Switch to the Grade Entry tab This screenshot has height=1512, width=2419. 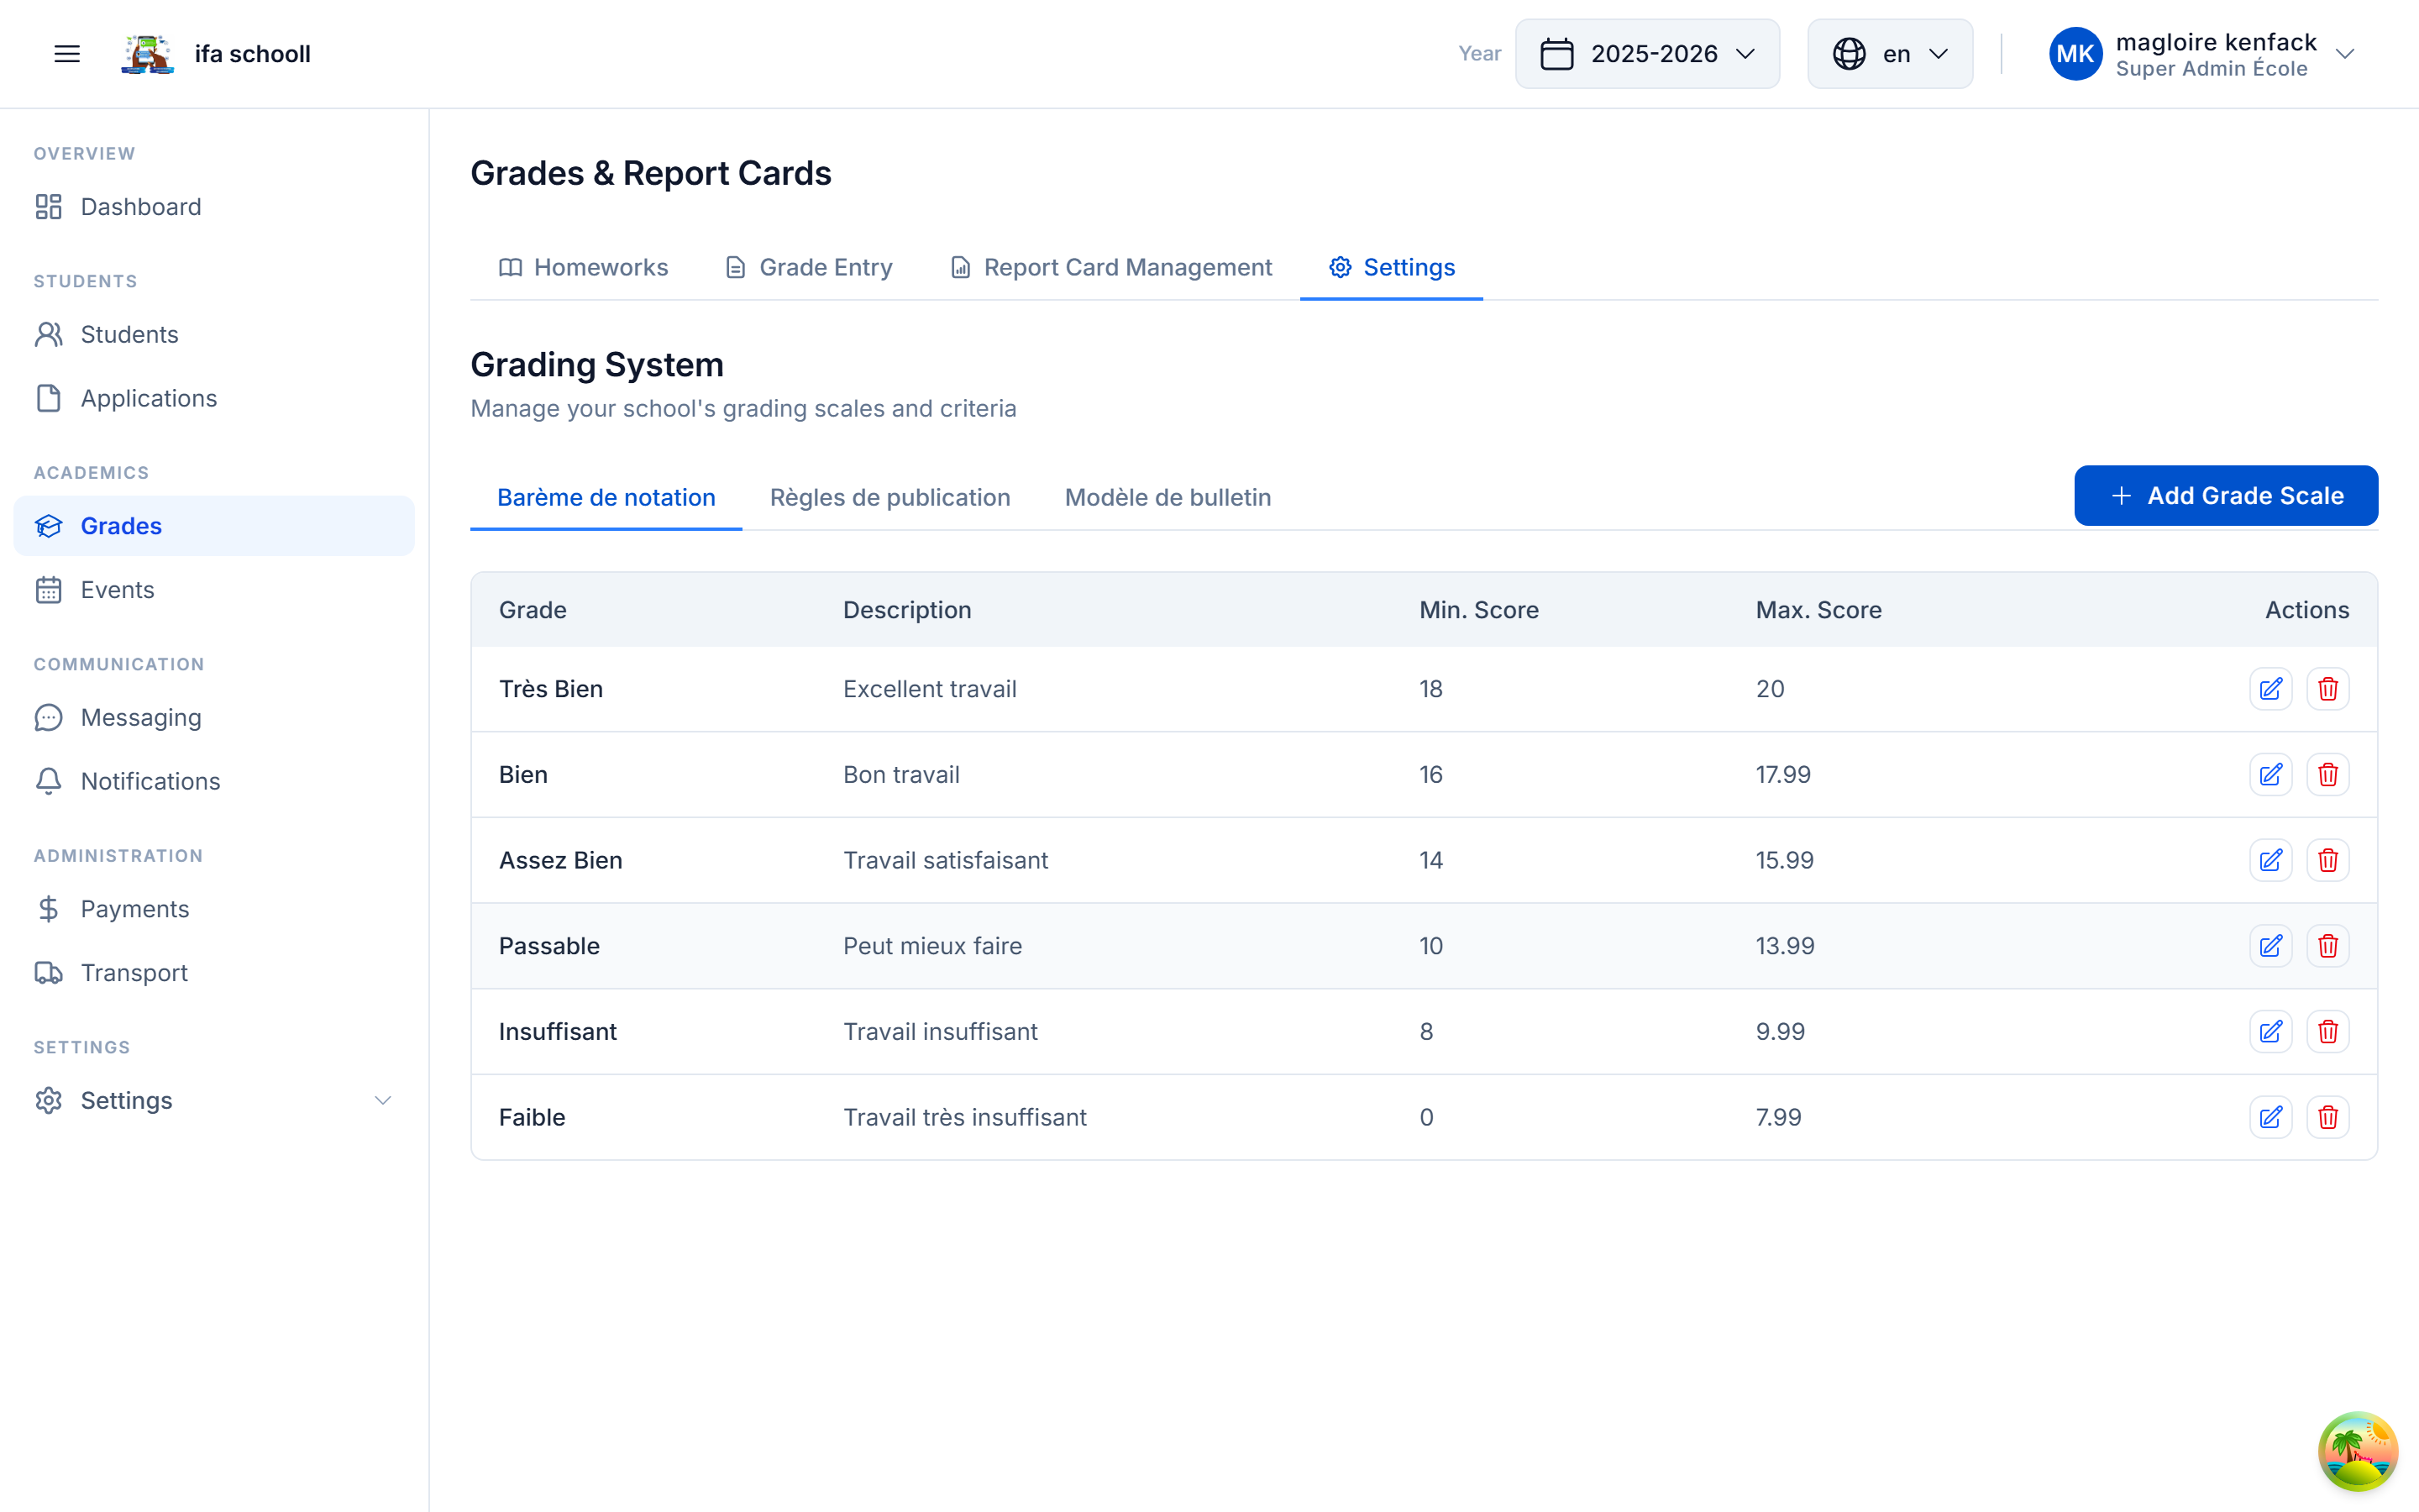point(809,267)
